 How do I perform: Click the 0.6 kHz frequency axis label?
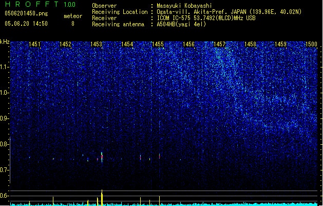pyautogui.click(x=4, y=196)
